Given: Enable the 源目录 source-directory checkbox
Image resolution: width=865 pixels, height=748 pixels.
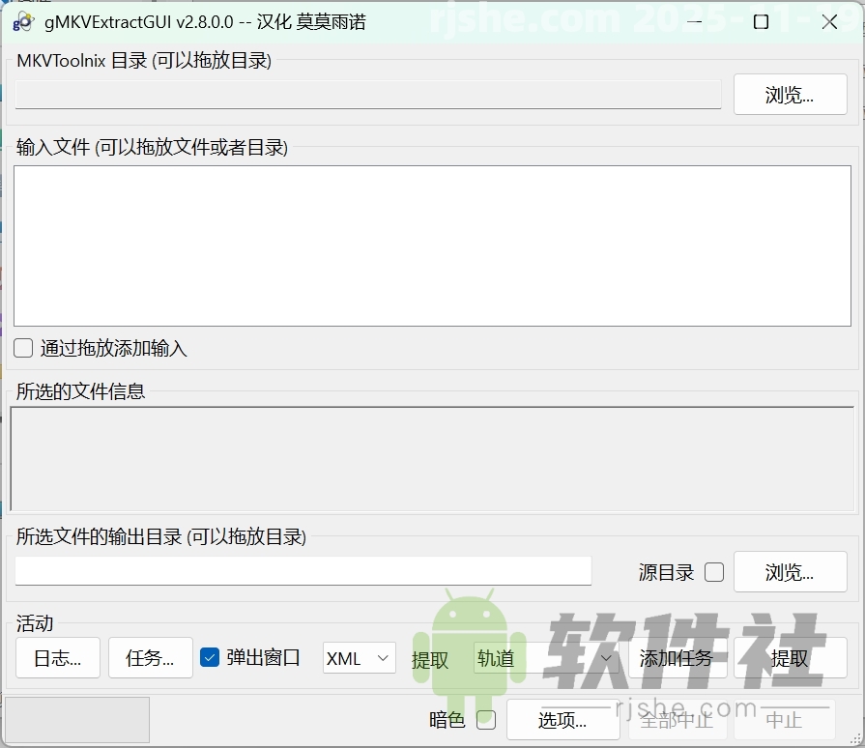Looking at the screenshot, I should pos(713,571).
